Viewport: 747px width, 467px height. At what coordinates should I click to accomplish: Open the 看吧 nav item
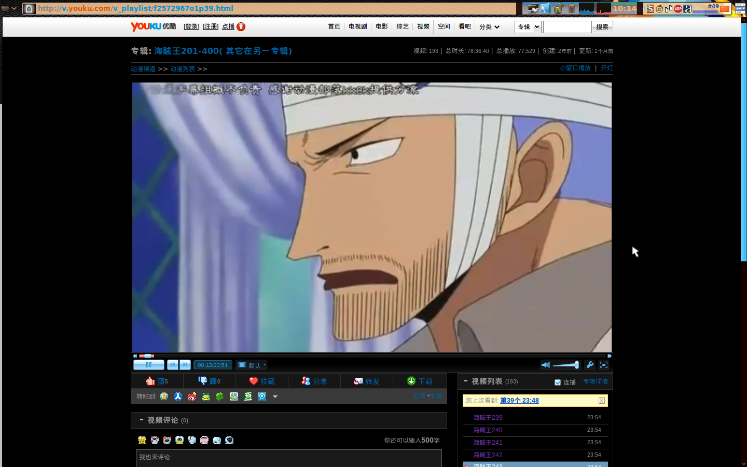(x=465, y=26)
